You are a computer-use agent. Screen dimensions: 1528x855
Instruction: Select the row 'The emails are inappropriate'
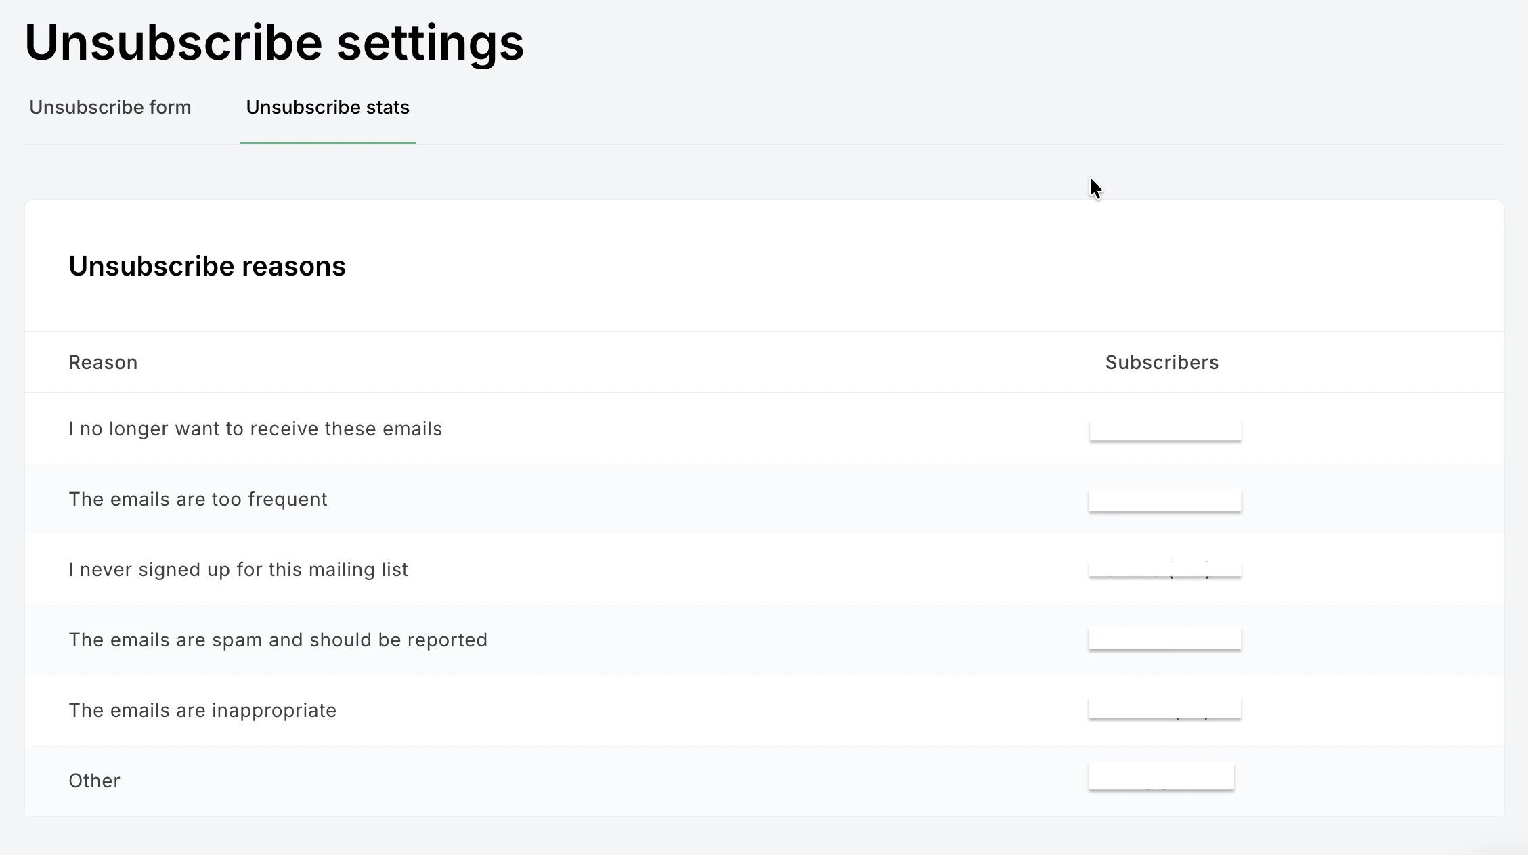tap(202, 710)
